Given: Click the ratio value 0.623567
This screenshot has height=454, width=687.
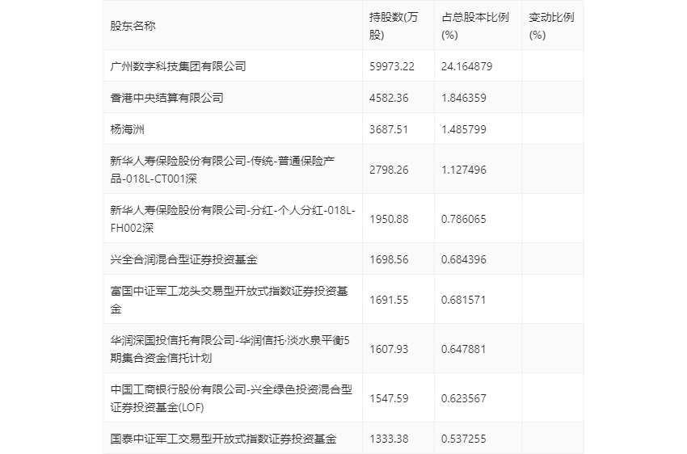Looking at the screenshot, I should coord(464,398).
